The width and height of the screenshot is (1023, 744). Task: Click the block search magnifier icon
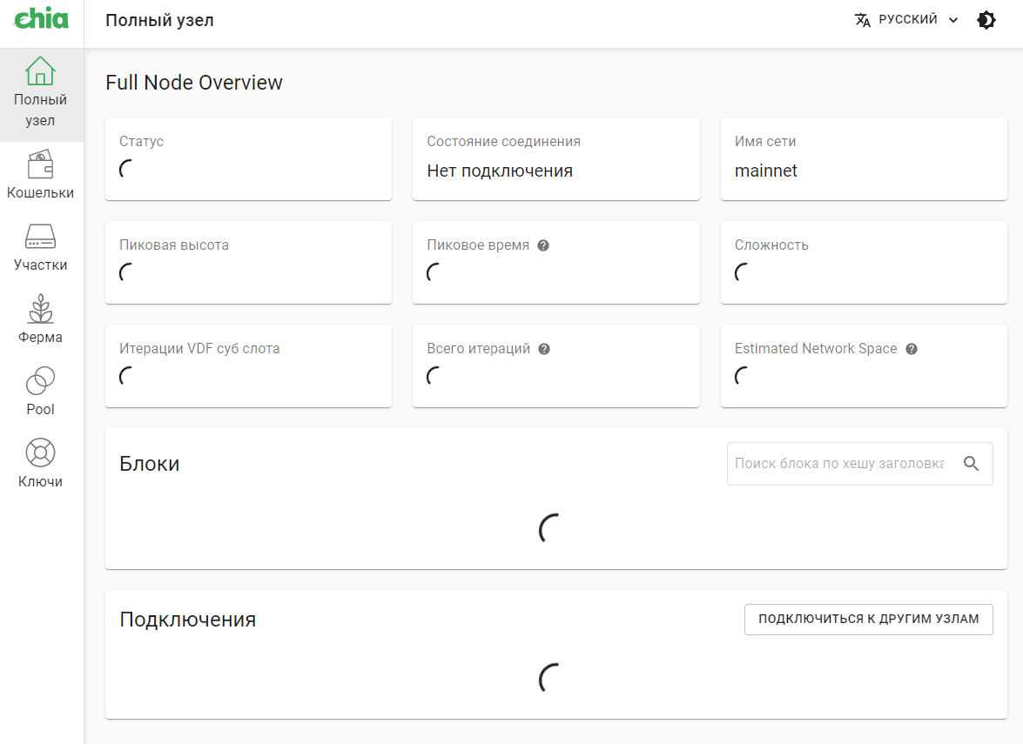click(971, 464)
